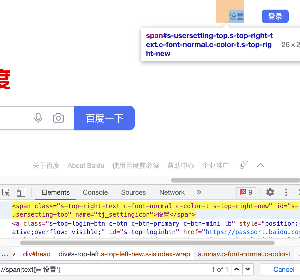Cancel the DevTools element search
300x280 pixels.
(x=284, y=270)
